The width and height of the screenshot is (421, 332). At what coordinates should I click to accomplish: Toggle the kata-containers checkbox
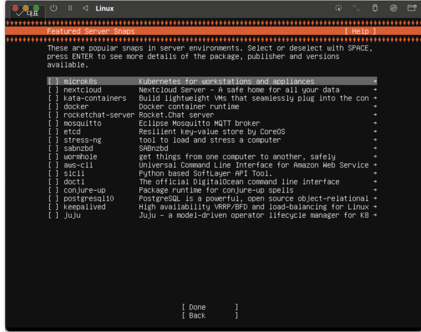(x=53, y=98)
